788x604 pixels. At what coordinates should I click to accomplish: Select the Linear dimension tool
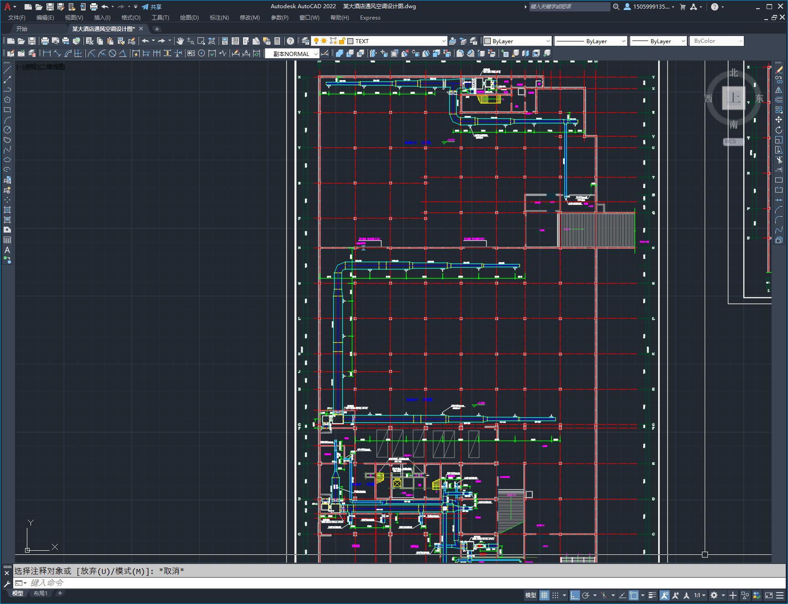click(47, 54)
